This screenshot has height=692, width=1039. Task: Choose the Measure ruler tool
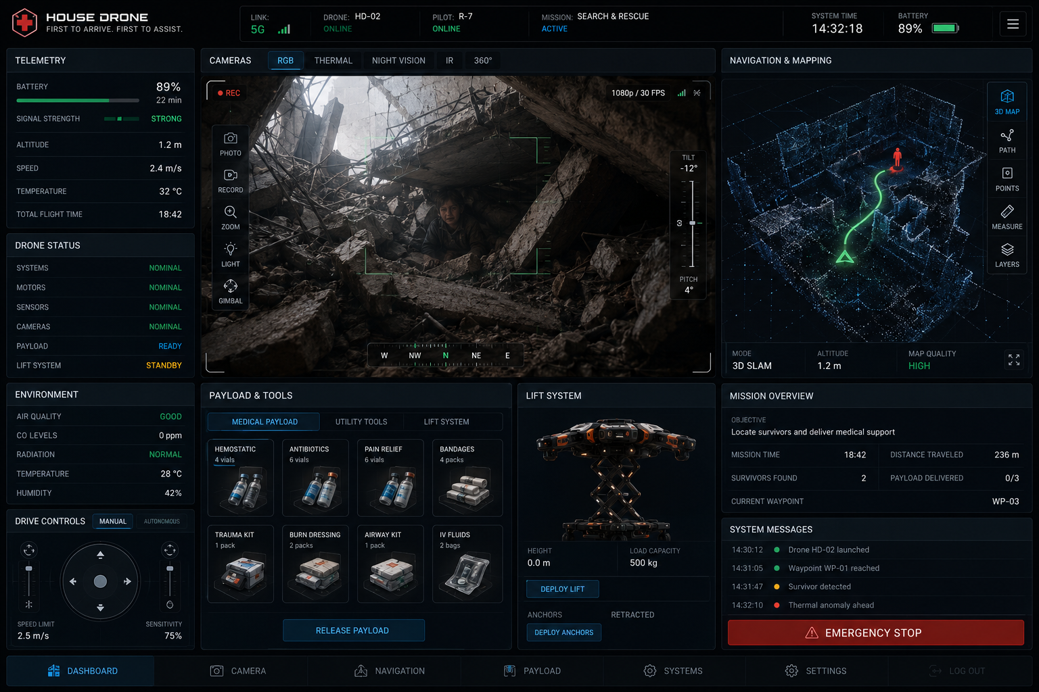pyautogui.click(x=1007, y=217)
